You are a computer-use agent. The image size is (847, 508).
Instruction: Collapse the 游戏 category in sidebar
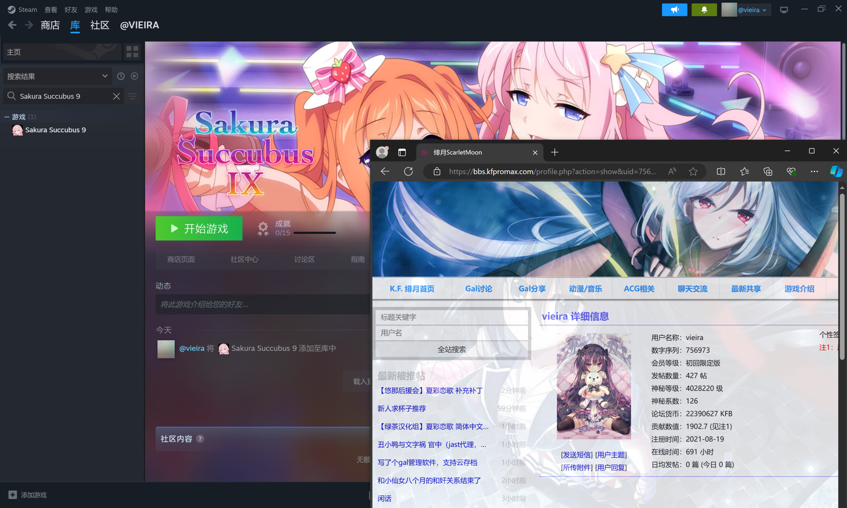pyautogui.click(x=7, y=117)
